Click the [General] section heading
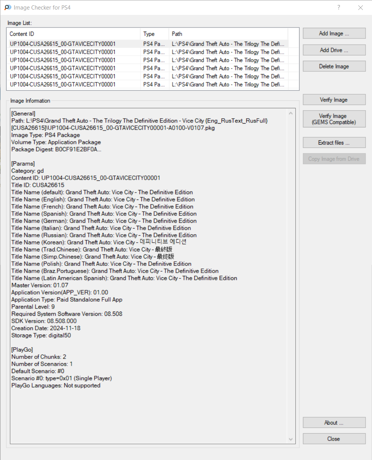 [x=23, y=114]
